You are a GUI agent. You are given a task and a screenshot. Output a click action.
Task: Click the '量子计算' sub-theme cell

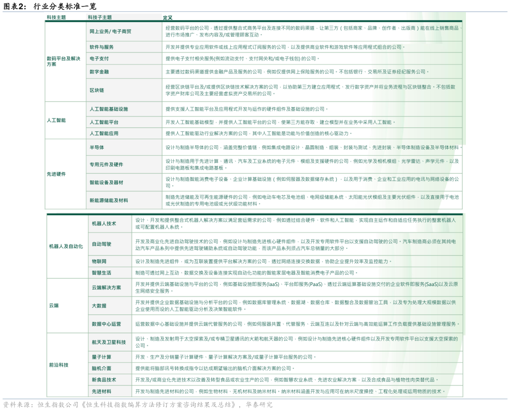pos(110,357)
